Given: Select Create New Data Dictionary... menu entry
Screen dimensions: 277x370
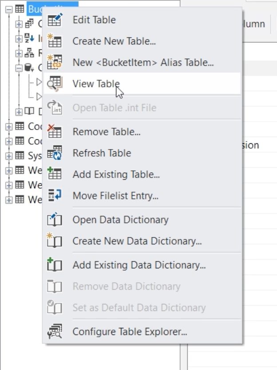Looking at the screenshot, I should (x=137, y=241).
